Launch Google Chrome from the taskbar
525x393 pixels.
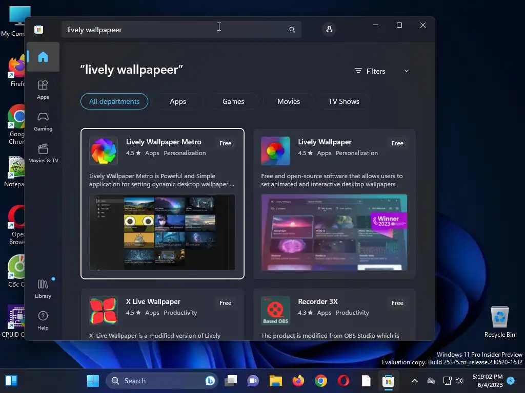(x=321, y=381)
